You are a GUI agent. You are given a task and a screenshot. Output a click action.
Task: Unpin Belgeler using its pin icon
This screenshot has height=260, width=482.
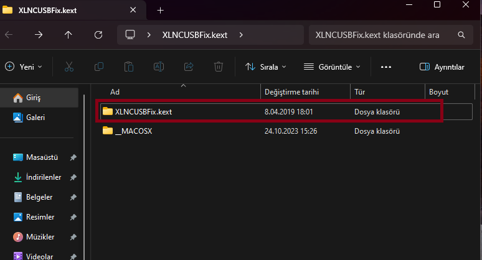73,197
